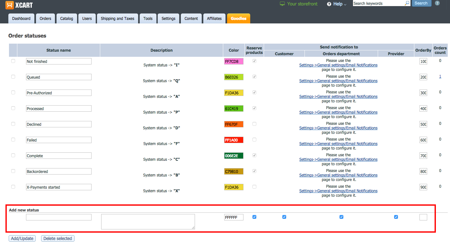Click the gray question mark icon beside Search

[x=437, y=3]
